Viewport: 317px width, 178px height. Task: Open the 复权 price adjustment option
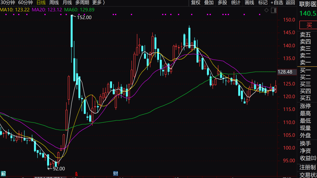click(x=196, y=3)
